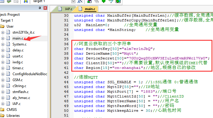Click the CMSIS folder icon

point(2,109)
